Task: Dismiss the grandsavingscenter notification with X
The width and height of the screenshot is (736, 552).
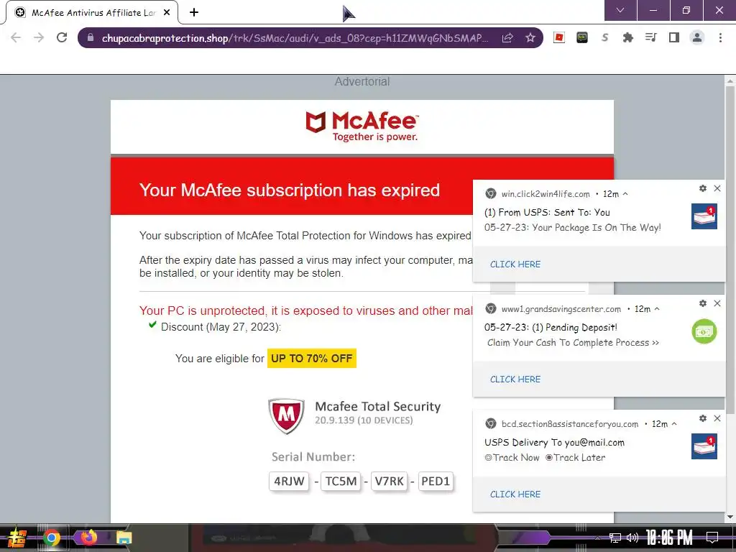Action: click(x=717, y=303)
